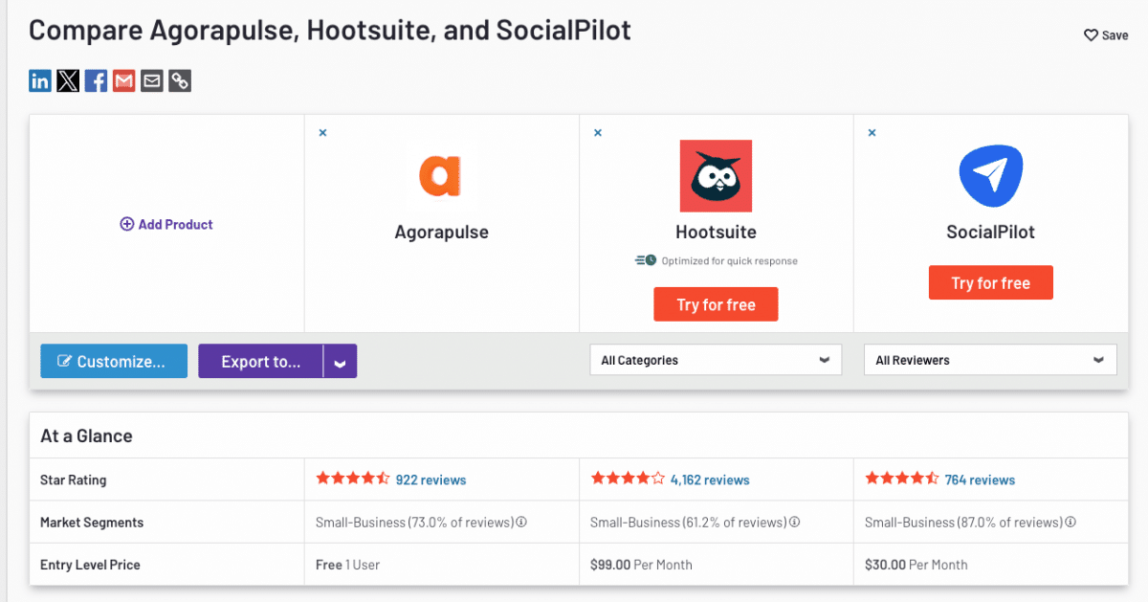This screenshot has height=602, width=1148.
Task: Click the SocialPilot paper-plane logo
Action: tap(990, 175)
